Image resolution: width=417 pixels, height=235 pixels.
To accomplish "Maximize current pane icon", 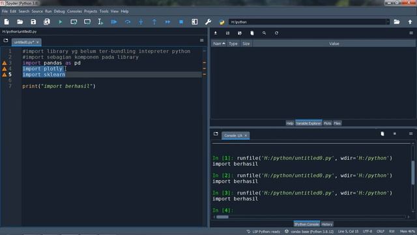I will (x=195, y=22).
